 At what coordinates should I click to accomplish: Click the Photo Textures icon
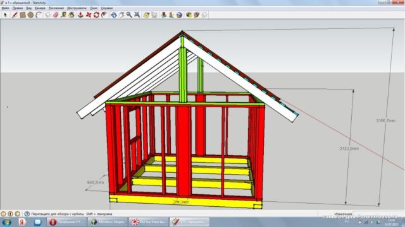171,15
